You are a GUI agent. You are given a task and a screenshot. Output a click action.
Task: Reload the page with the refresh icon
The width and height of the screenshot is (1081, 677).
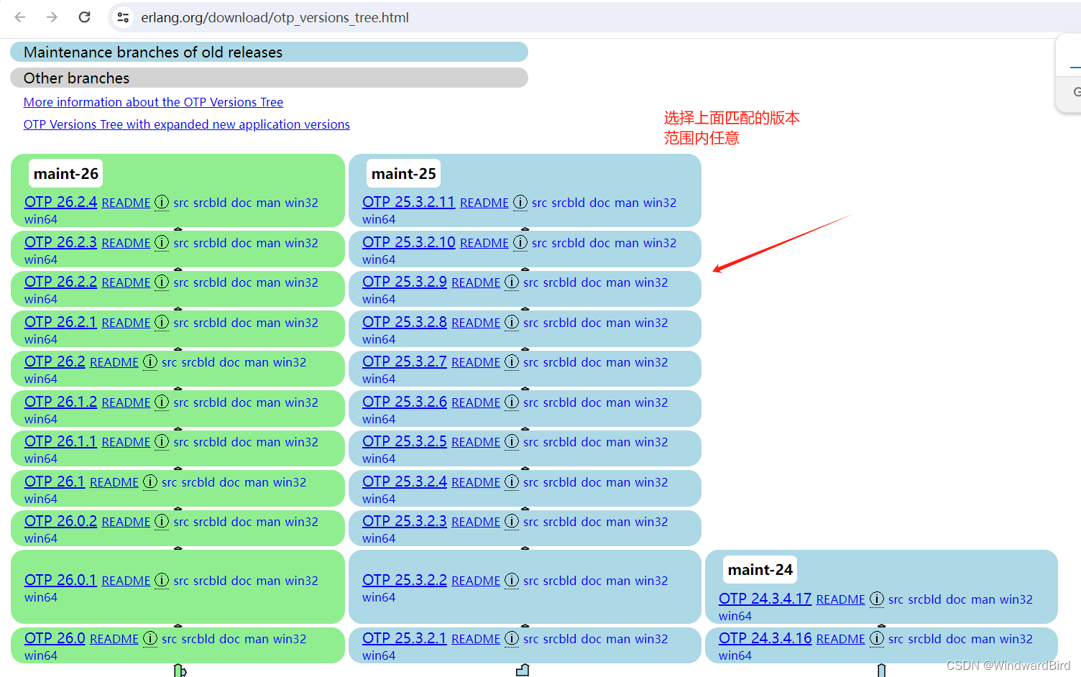tap(84, 17)
